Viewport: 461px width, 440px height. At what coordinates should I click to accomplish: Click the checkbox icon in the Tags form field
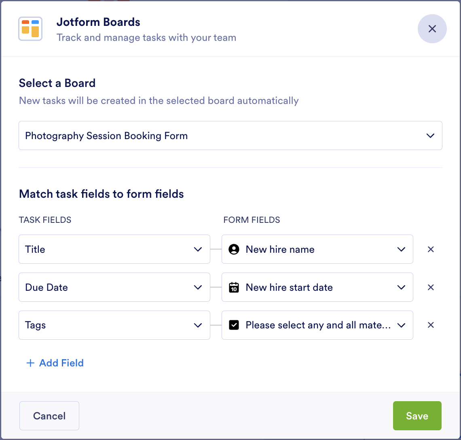234,325
